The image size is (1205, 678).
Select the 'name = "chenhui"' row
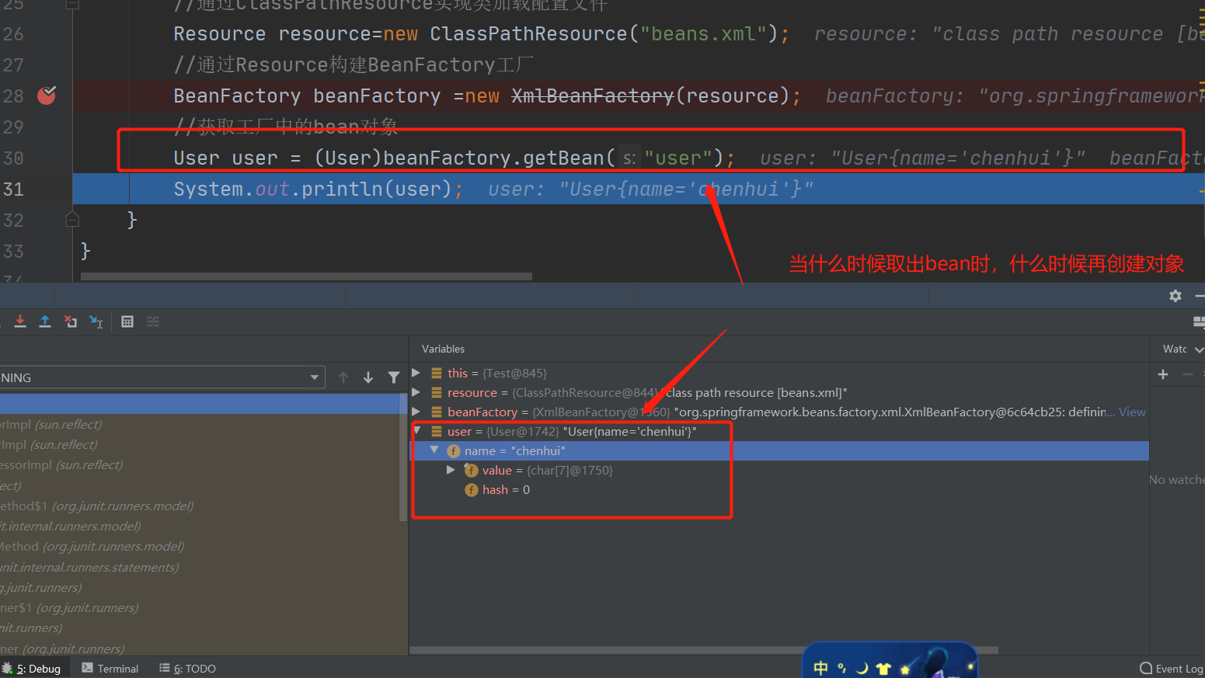pos(779,451)
